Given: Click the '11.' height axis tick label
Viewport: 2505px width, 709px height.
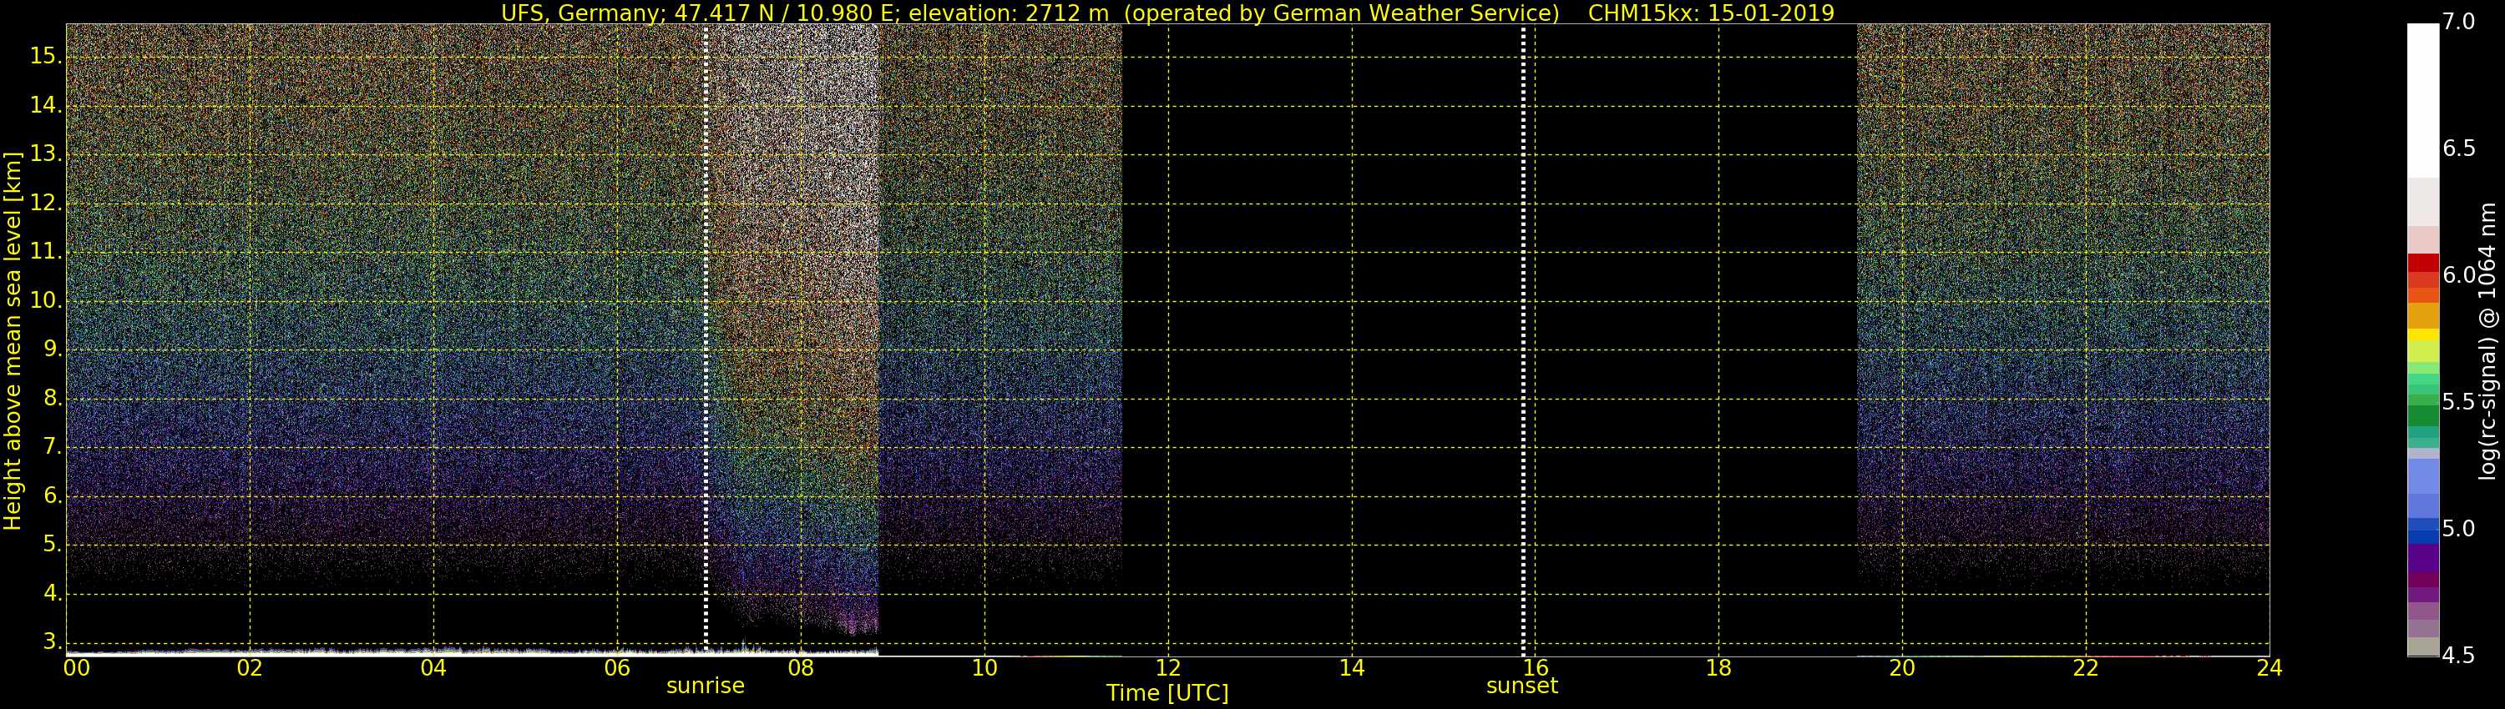Looking at the screenshot, I should click(46, 252).
